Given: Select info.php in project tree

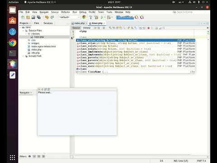Looking at the screenshot, I should click(36, 53).
